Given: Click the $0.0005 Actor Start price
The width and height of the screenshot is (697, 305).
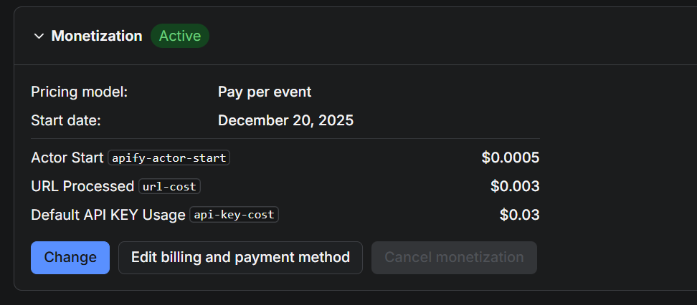Looking at the screenshot, I should [510, 158].
